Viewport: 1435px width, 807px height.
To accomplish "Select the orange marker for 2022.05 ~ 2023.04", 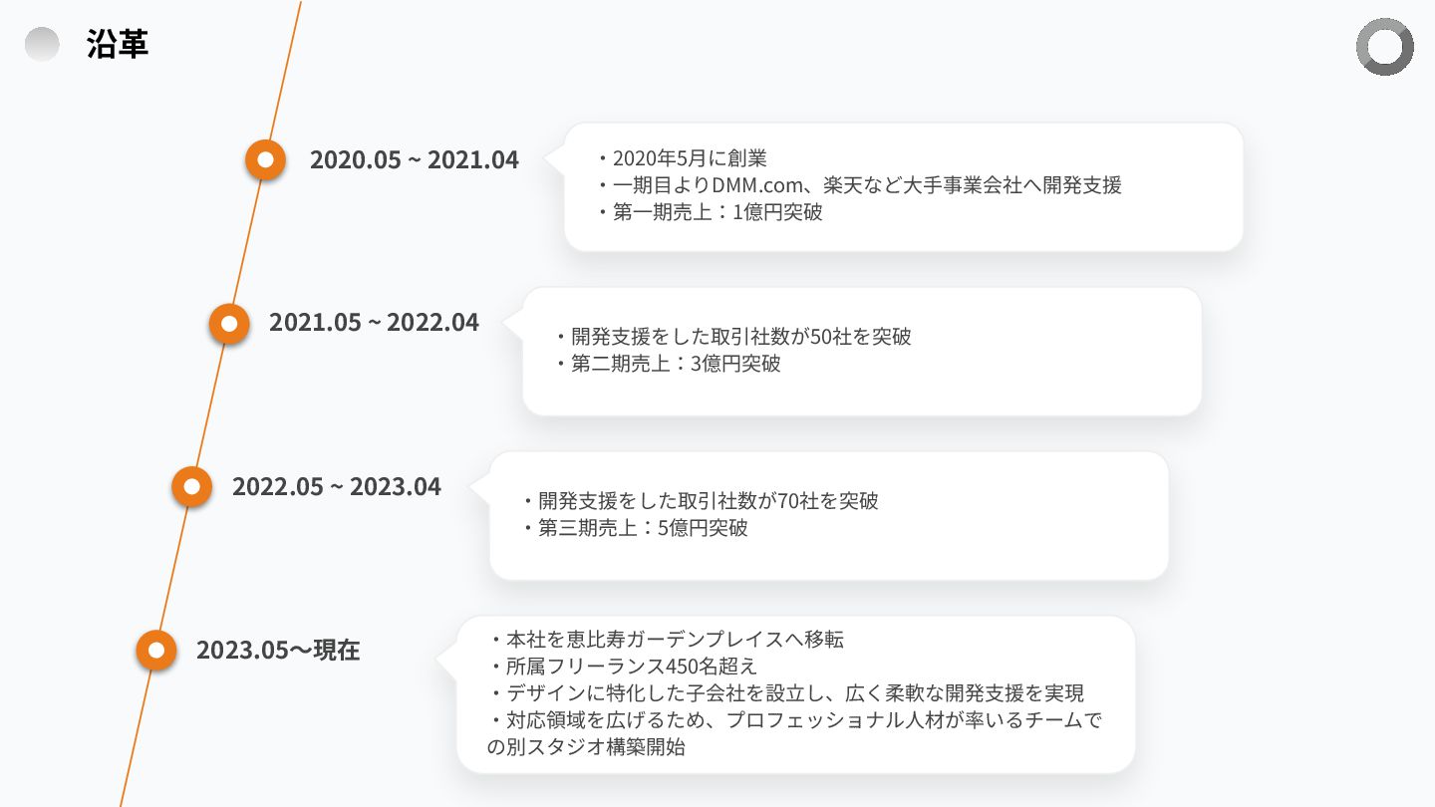I will click(191, 487).
